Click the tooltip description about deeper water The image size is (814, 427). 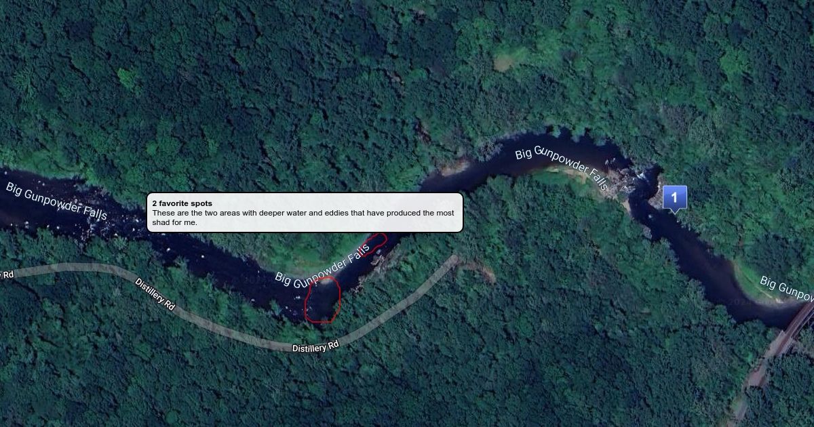tap(303, 218)
